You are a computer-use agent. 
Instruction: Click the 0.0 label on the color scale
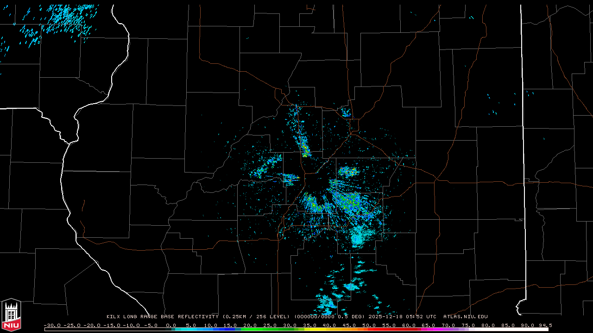tap(171, 325)
